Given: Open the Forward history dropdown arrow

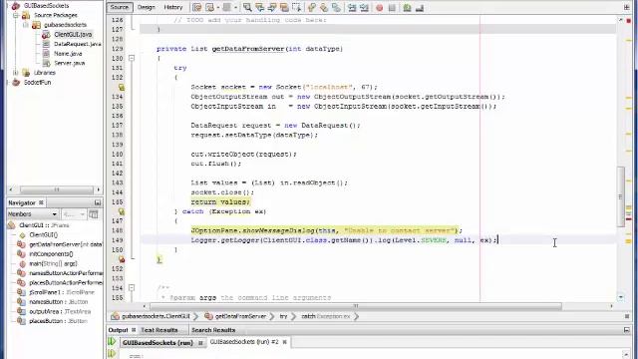Looking at the screenshot, I should point(235,7).
